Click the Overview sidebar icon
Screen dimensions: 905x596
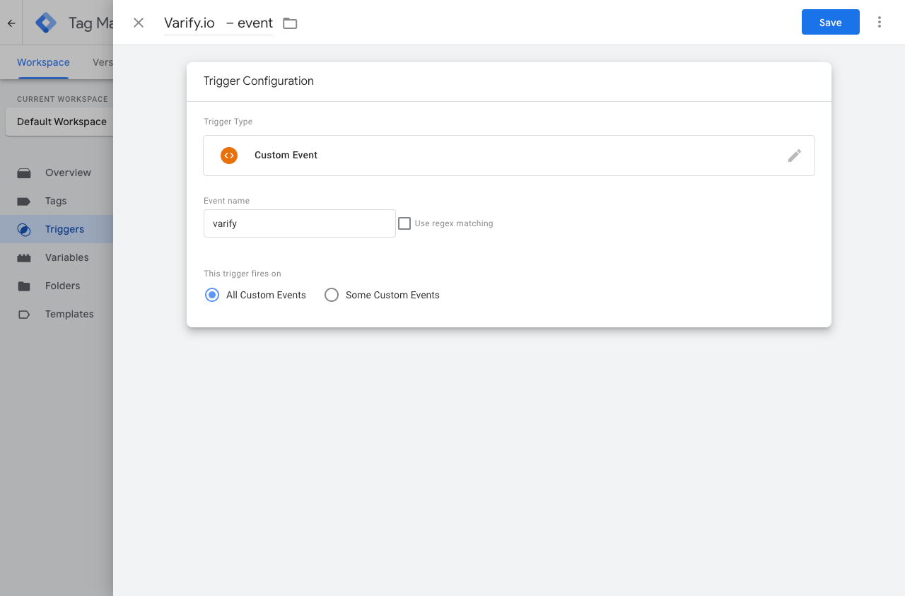coord(24,173)
